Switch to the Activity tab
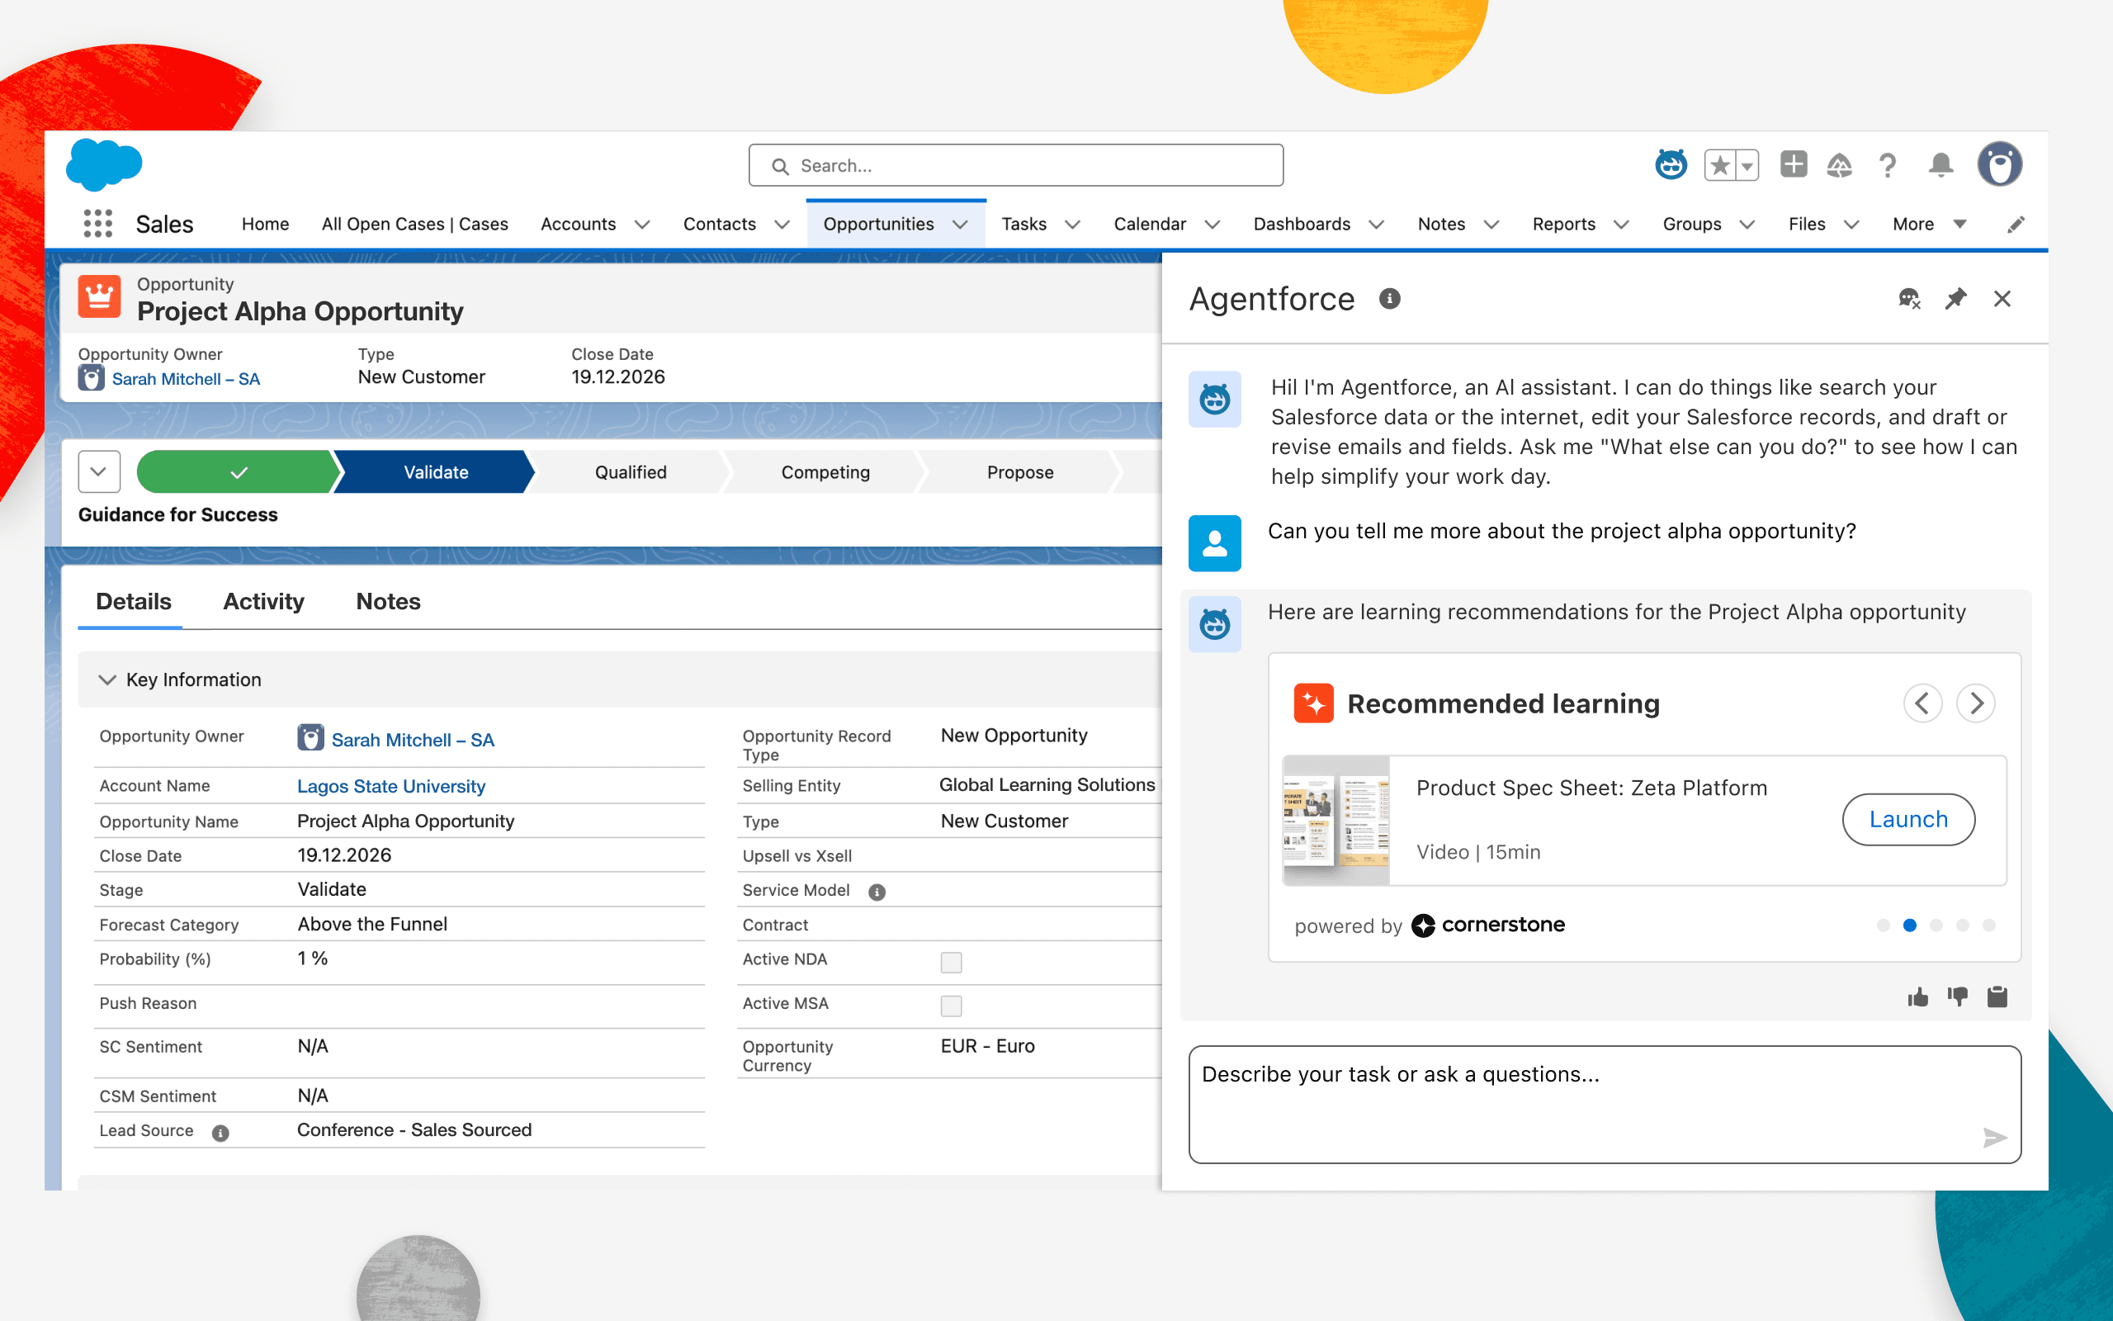This screenshot has width=2113, height=1321. click(263, 602)
